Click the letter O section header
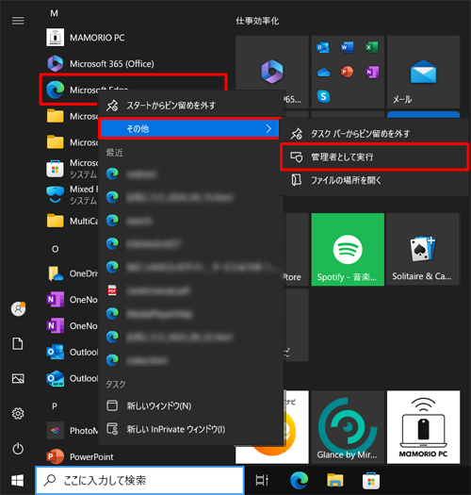This screenshot has width=471, height=495. pos(55,250)
